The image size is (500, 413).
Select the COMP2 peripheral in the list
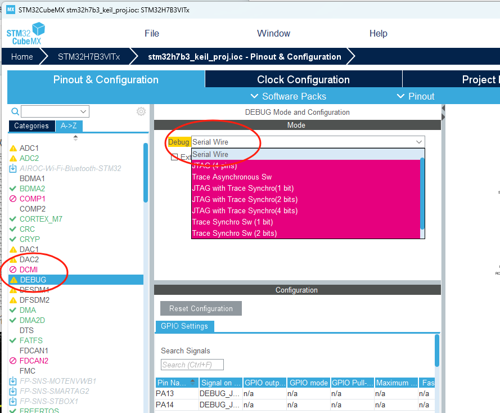tap(33, 209)
